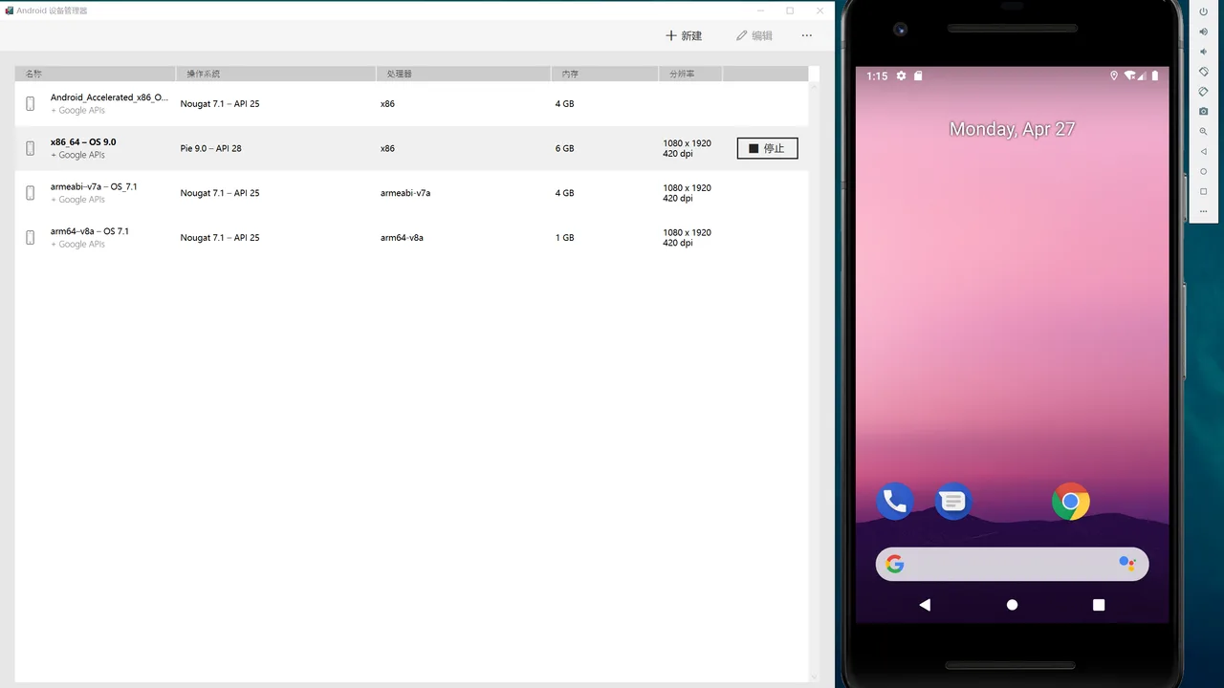Tap the 1:15 clock in phone status bar

pos(877,75)
